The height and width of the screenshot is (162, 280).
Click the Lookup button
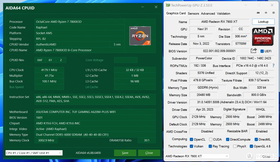263,22
